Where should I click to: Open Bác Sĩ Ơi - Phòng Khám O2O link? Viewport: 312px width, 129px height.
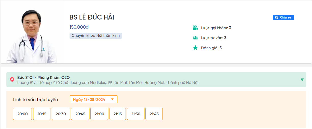44,78
